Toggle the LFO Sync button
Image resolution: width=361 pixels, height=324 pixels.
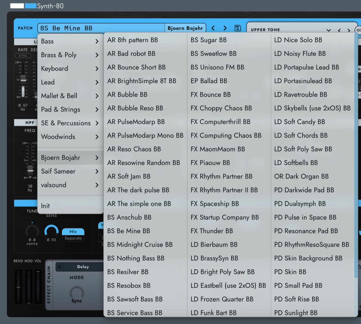[x=23, y=56]
